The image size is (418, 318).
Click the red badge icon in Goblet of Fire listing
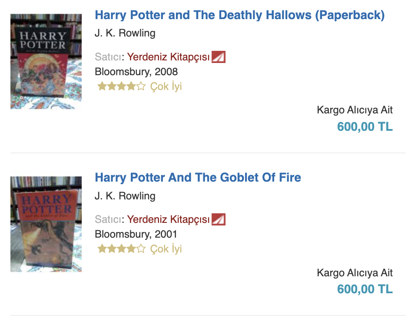click(x=219, y=220)
